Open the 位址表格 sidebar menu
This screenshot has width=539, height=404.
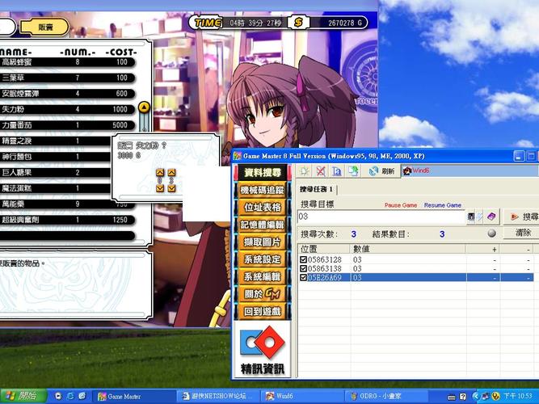click(263, 208)
